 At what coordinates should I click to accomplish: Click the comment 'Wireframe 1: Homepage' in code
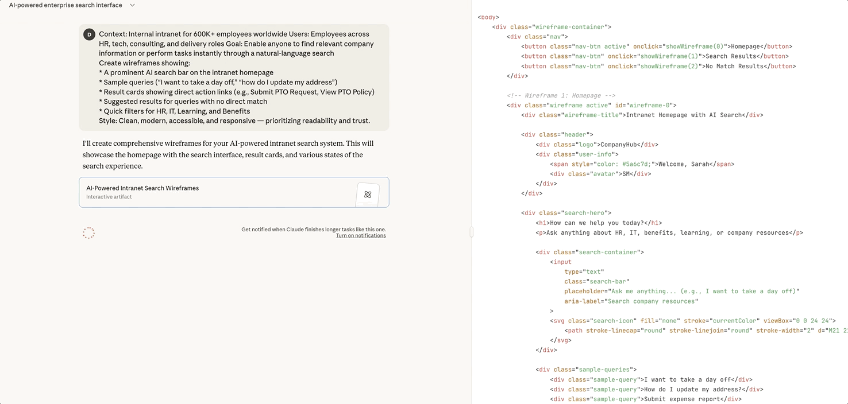click(x=561, y=95)
